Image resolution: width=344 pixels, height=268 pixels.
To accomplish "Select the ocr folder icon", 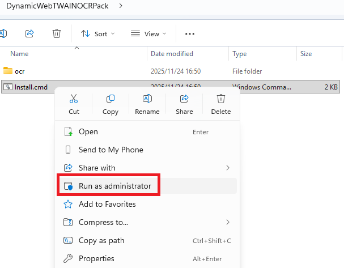I will point(8,71).
